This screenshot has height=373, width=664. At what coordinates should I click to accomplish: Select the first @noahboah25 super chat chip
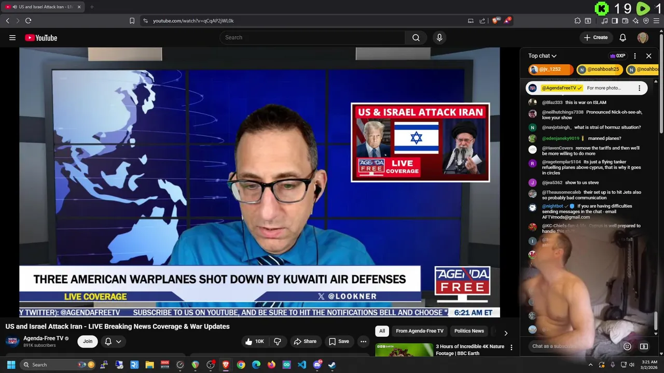point(599,69)
